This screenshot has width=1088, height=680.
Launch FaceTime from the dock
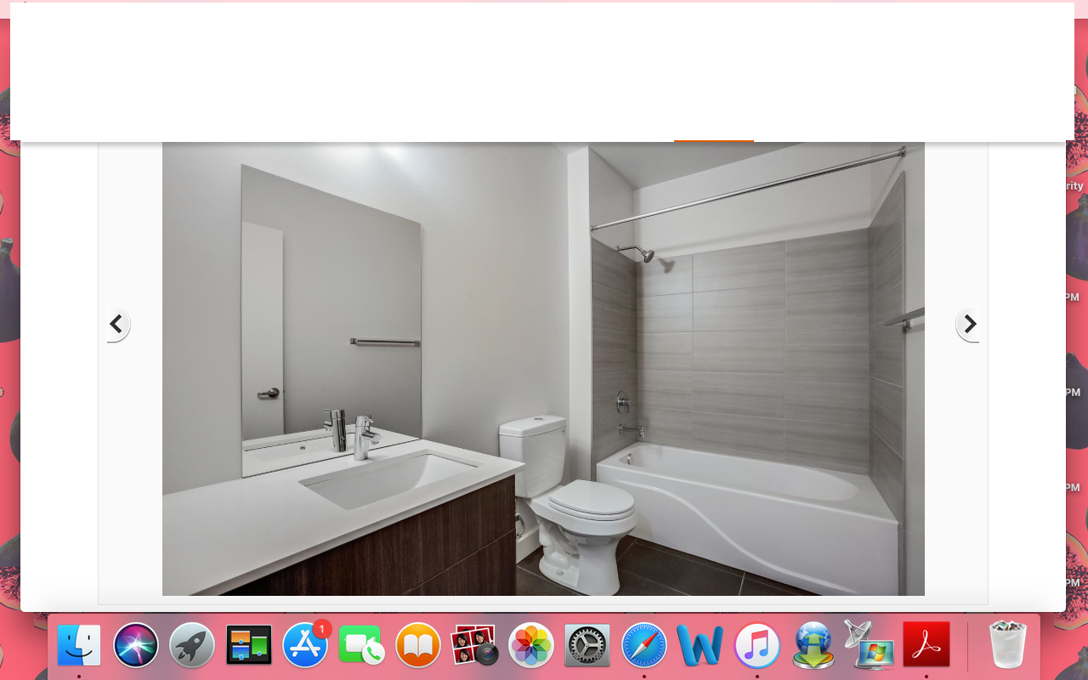pyautogui.click(x=361, y=645)
